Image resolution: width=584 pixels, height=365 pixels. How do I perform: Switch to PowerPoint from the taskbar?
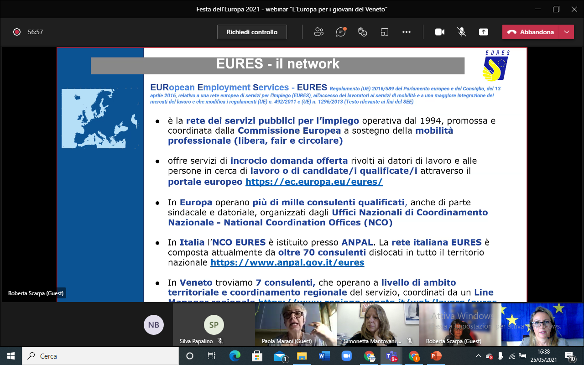tap(436, 356)
